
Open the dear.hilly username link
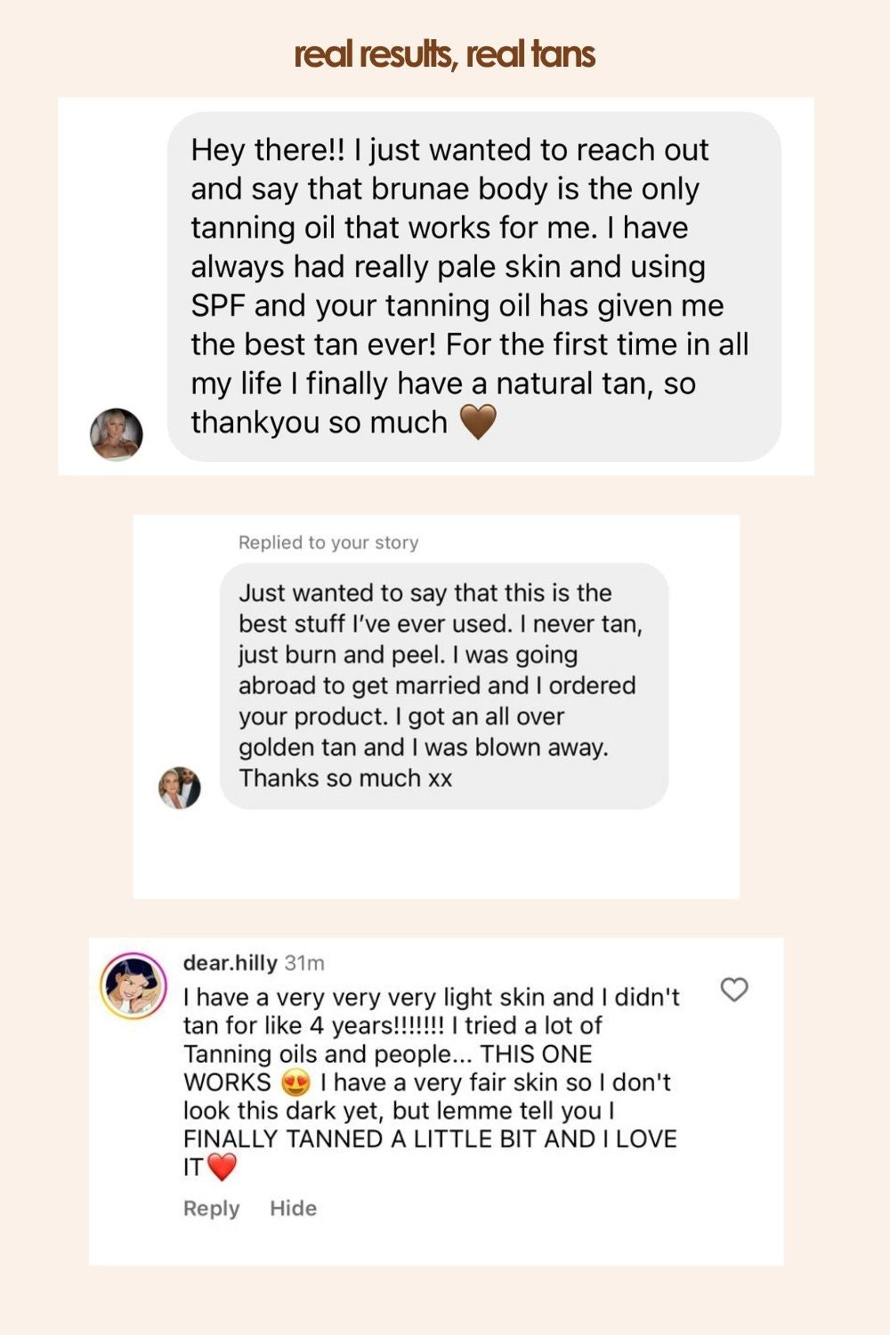(x=230, y=963)
